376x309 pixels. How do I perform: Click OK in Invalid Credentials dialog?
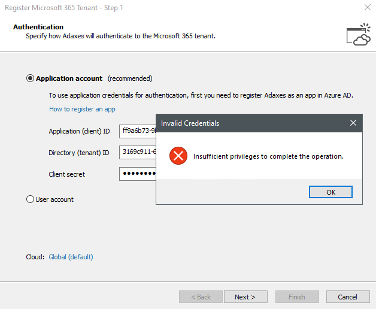[330, 192]
